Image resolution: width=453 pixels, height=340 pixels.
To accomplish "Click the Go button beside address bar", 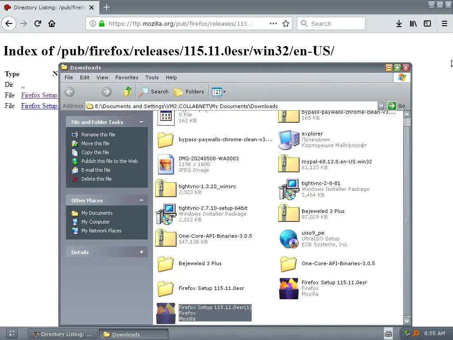I will point(397,106).
